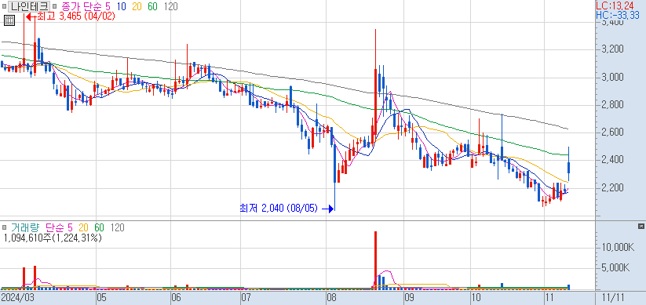Viewport: 646px width, 305px height.
Task: Click the 2024/03 date axis label
Action: coord(17,297)
